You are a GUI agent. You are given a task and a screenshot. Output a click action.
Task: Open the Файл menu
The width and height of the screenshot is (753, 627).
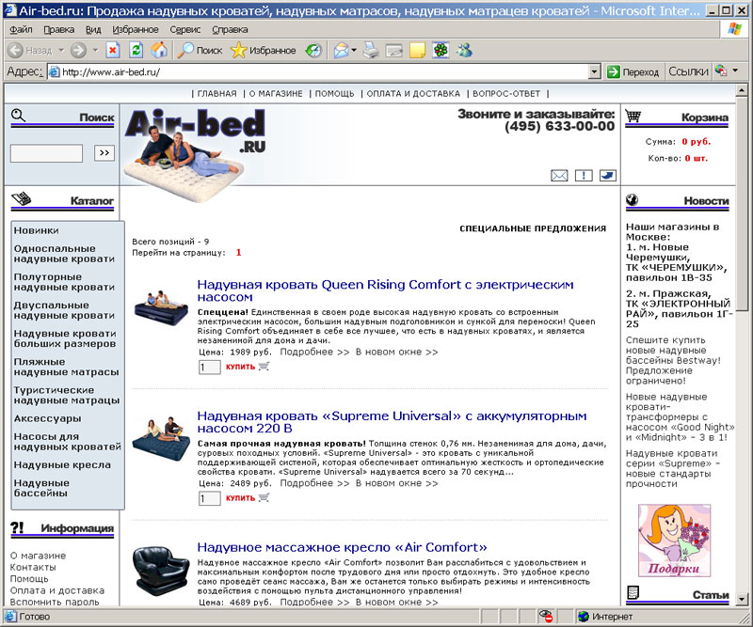click(21, 30)
